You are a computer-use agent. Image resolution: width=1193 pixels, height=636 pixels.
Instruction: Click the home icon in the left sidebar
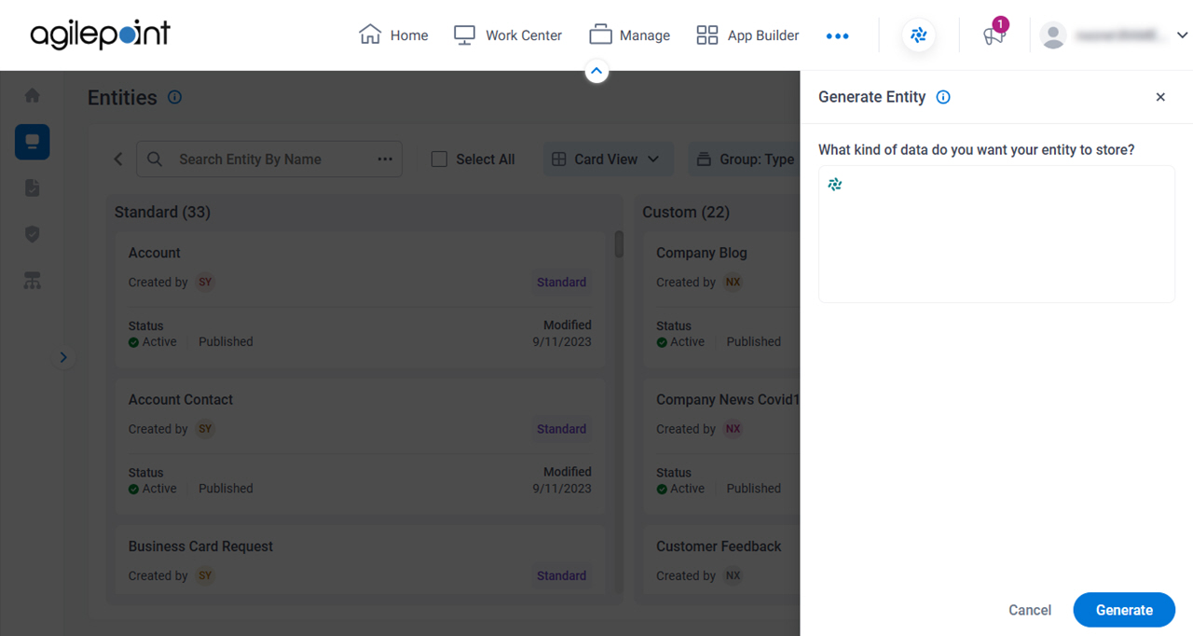click(x=33, y=95)
